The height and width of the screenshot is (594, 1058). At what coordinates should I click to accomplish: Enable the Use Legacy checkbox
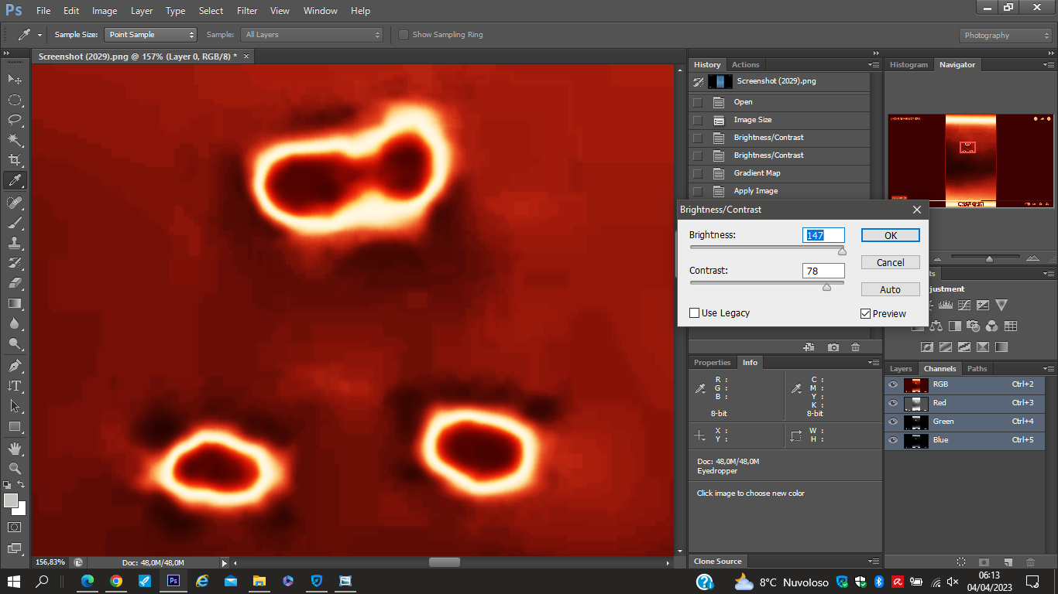pos(695,313)
